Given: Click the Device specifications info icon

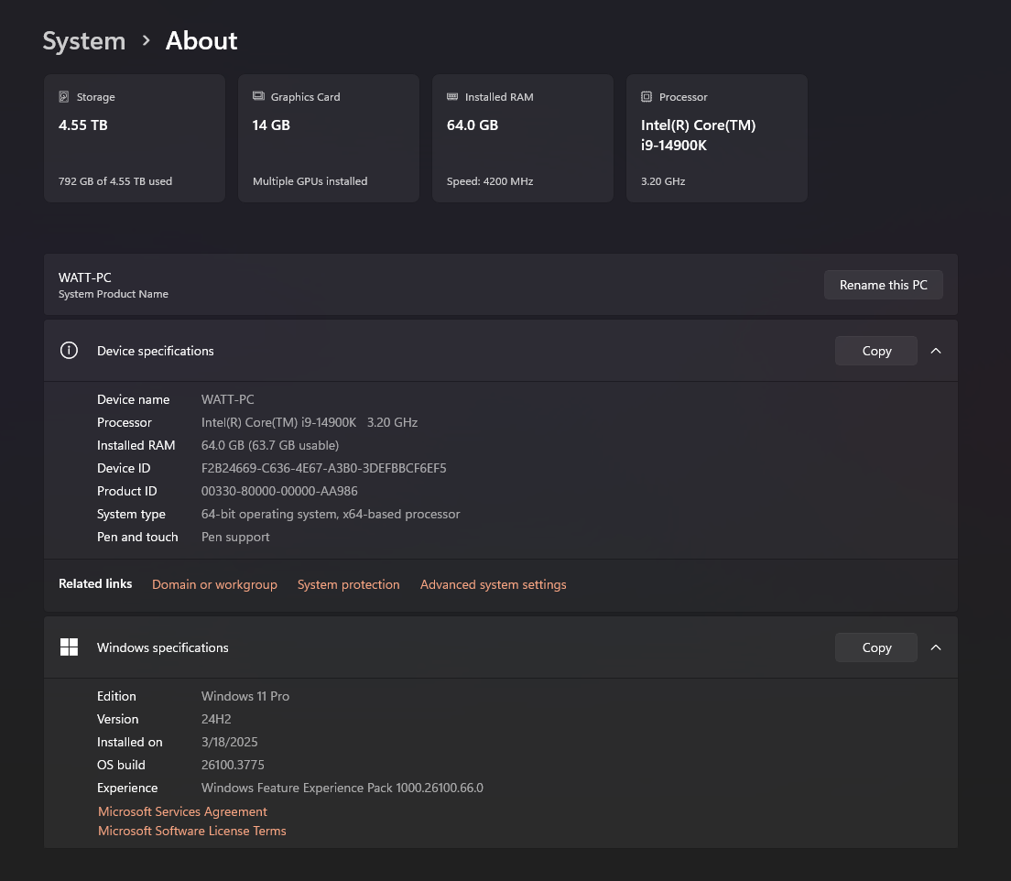Looking at the screenshot, I should click(69, 350).
